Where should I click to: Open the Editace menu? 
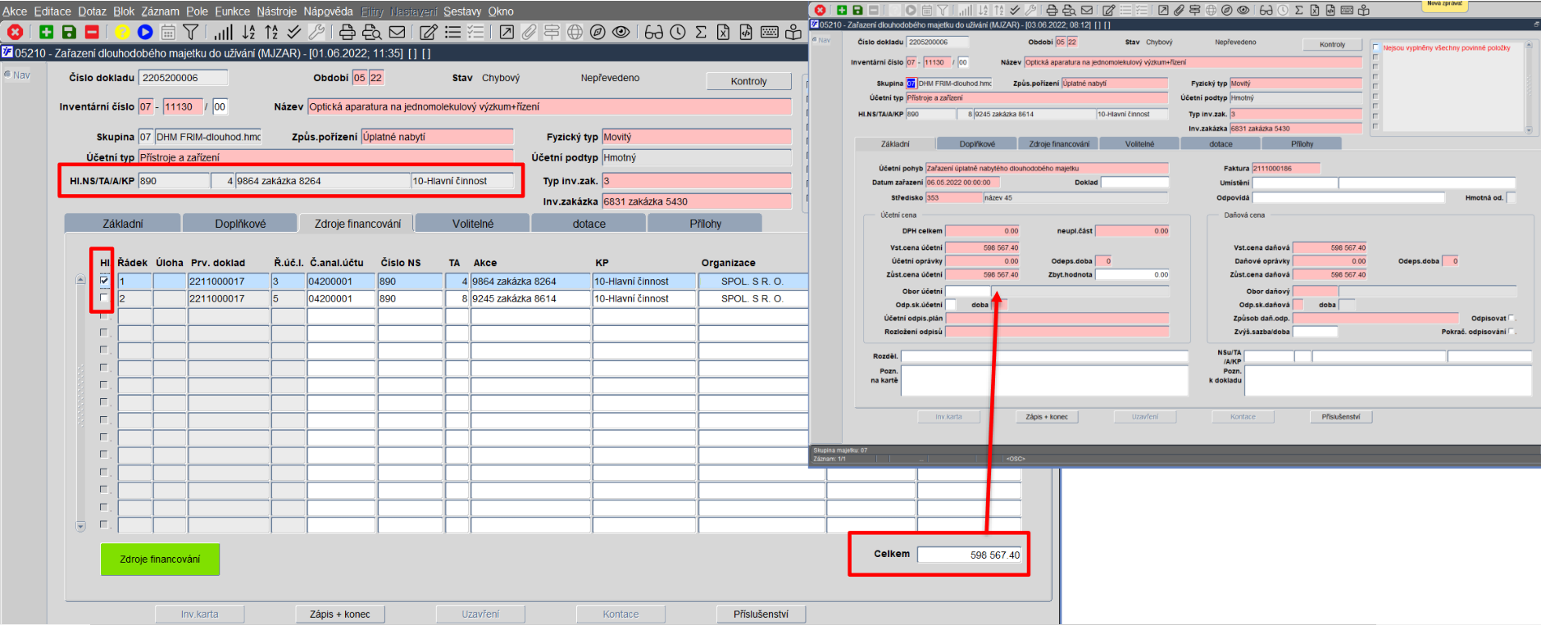52,11
